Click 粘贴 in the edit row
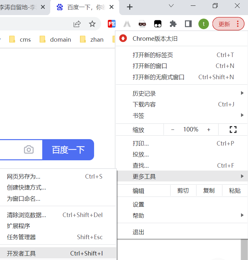 235,190
